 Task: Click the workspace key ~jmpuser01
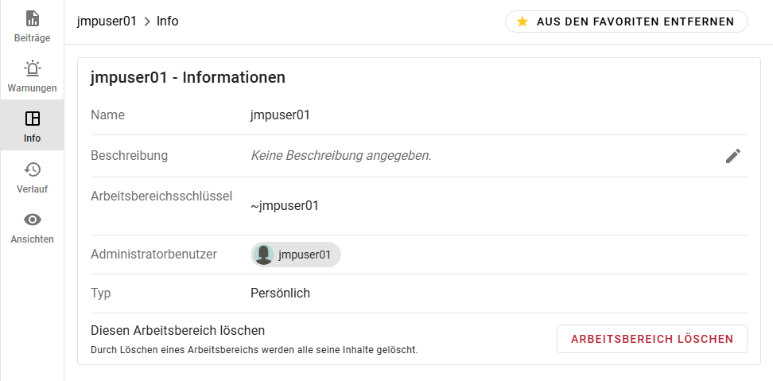click(x=285, y=205)
